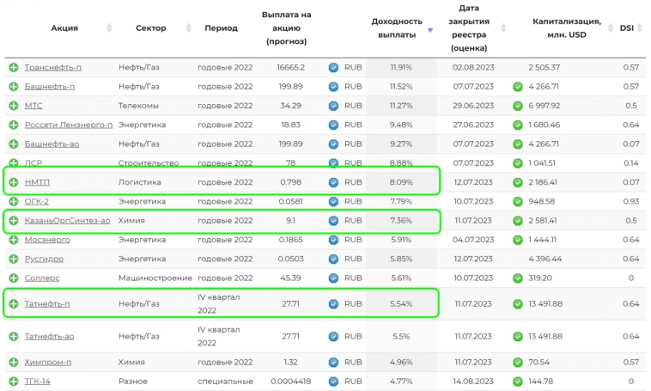Open the Транснефть-п stock link
651x391 pixels.
(52, 67)
